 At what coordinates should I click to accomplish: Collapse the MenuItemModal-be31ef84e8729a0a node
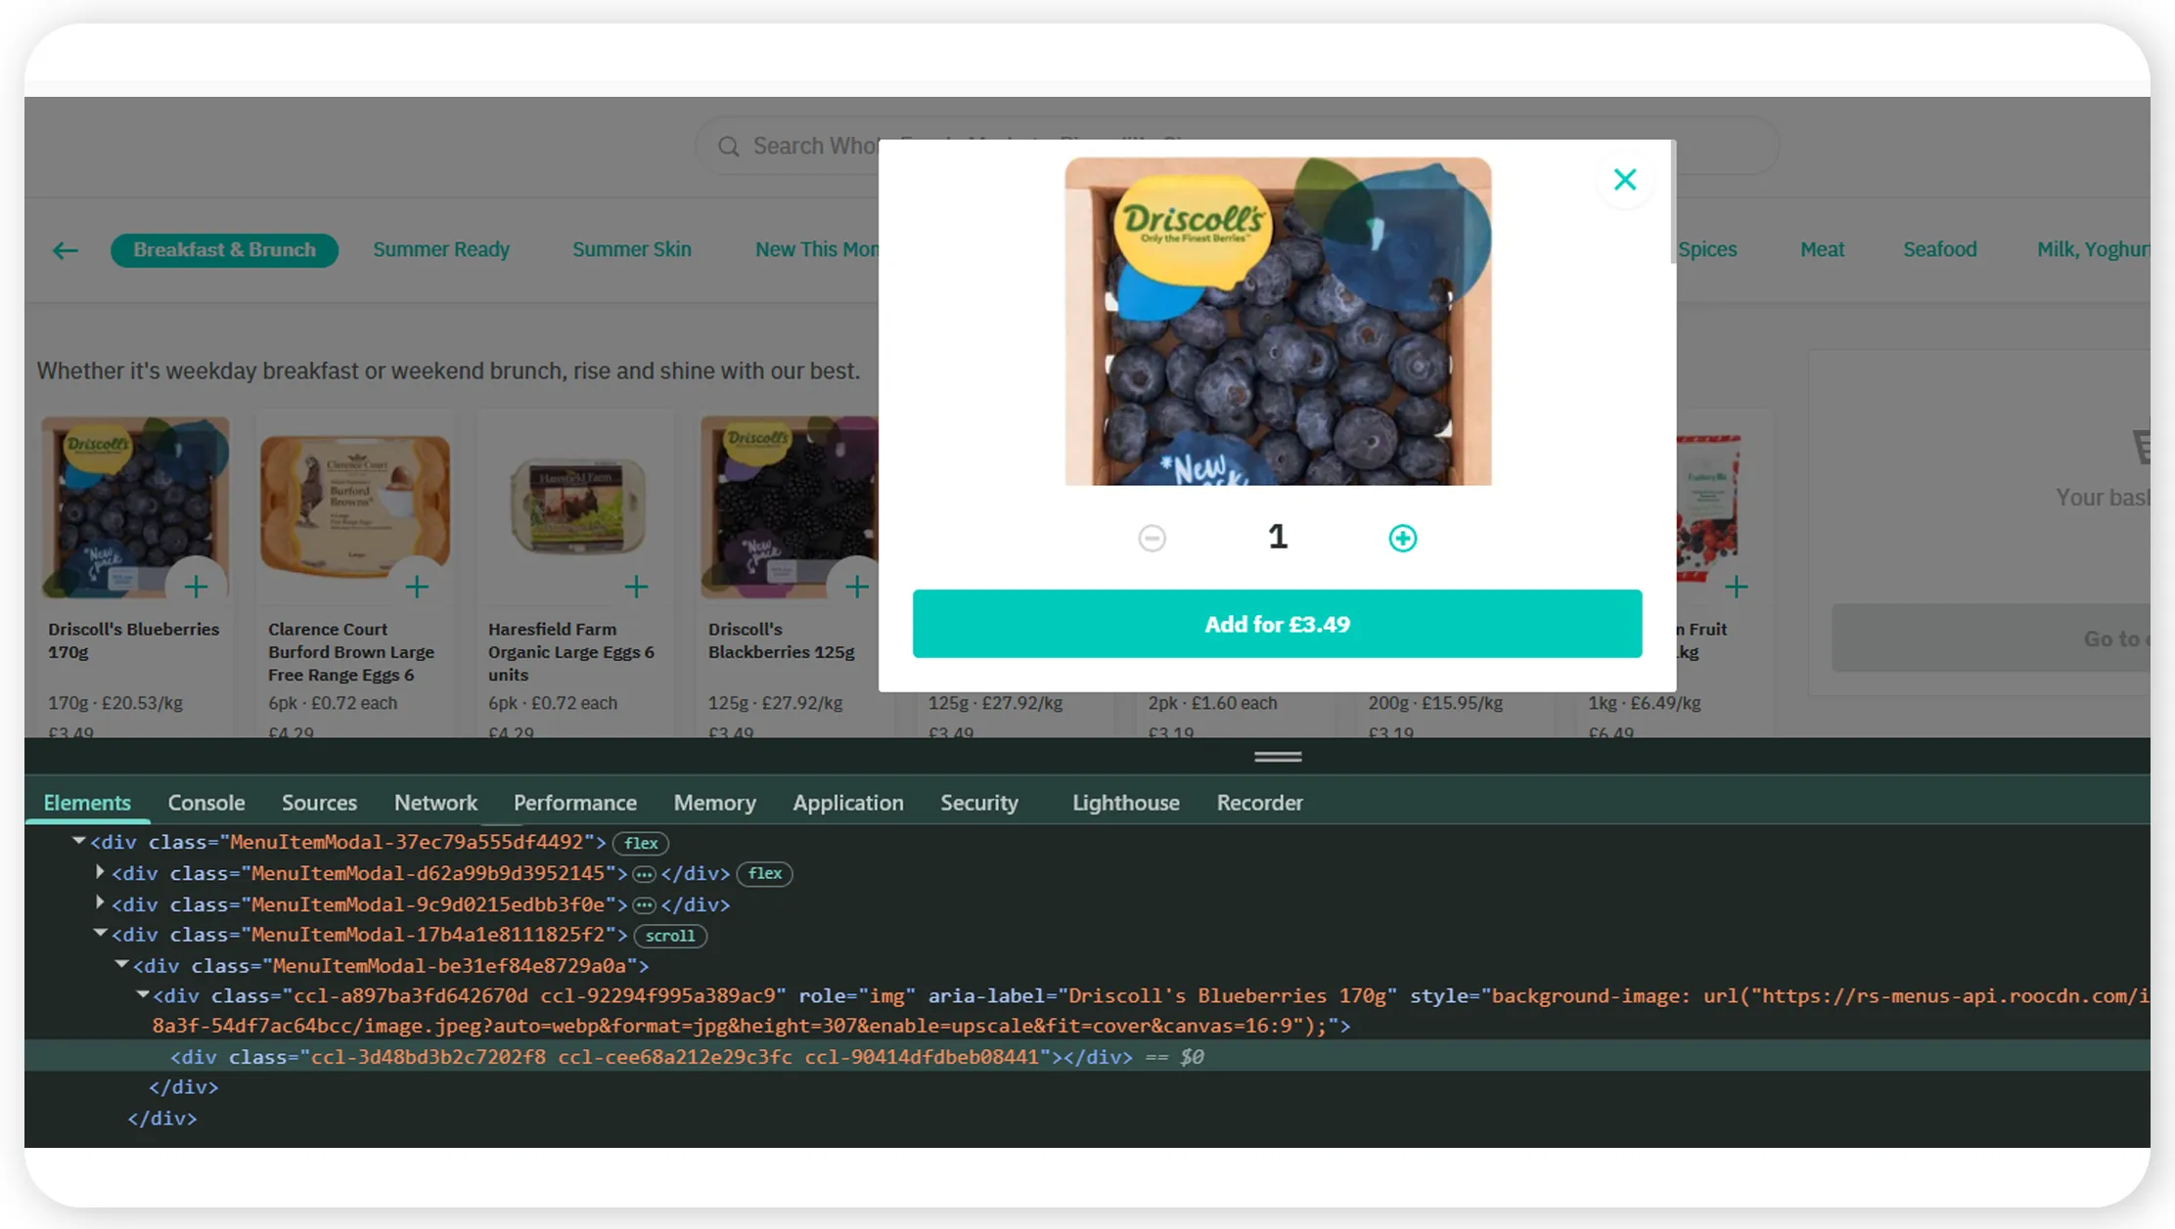[121, 964]
